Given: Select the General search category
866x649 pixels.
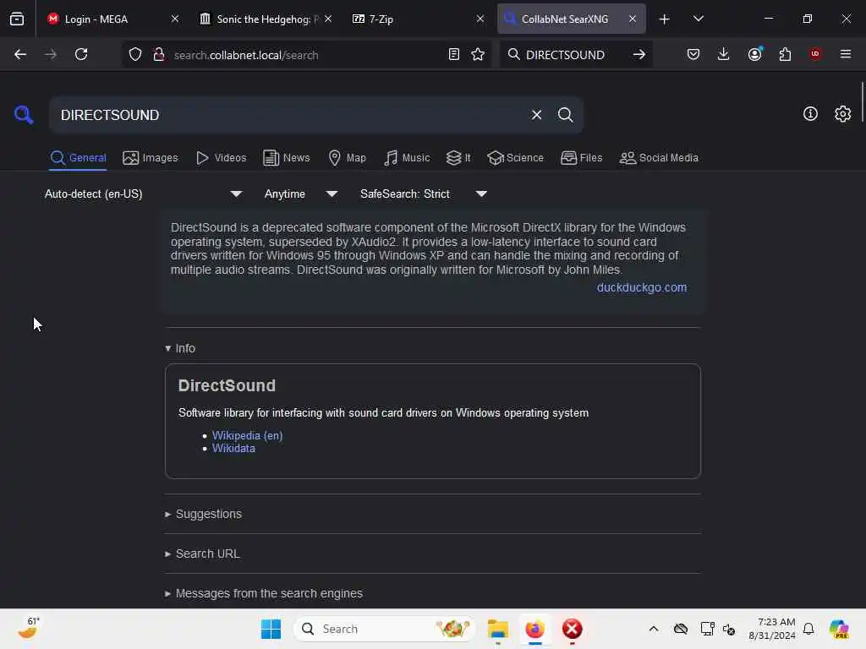Looking at the screenshot, I should tap(78, 158).
